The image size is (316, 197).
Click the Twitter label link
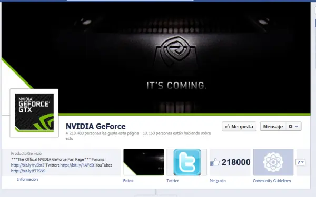tap(173, 181)
